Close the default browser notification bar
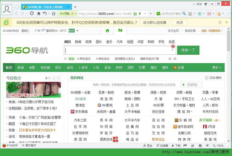232x156 pixels. (x=227, y=22)
